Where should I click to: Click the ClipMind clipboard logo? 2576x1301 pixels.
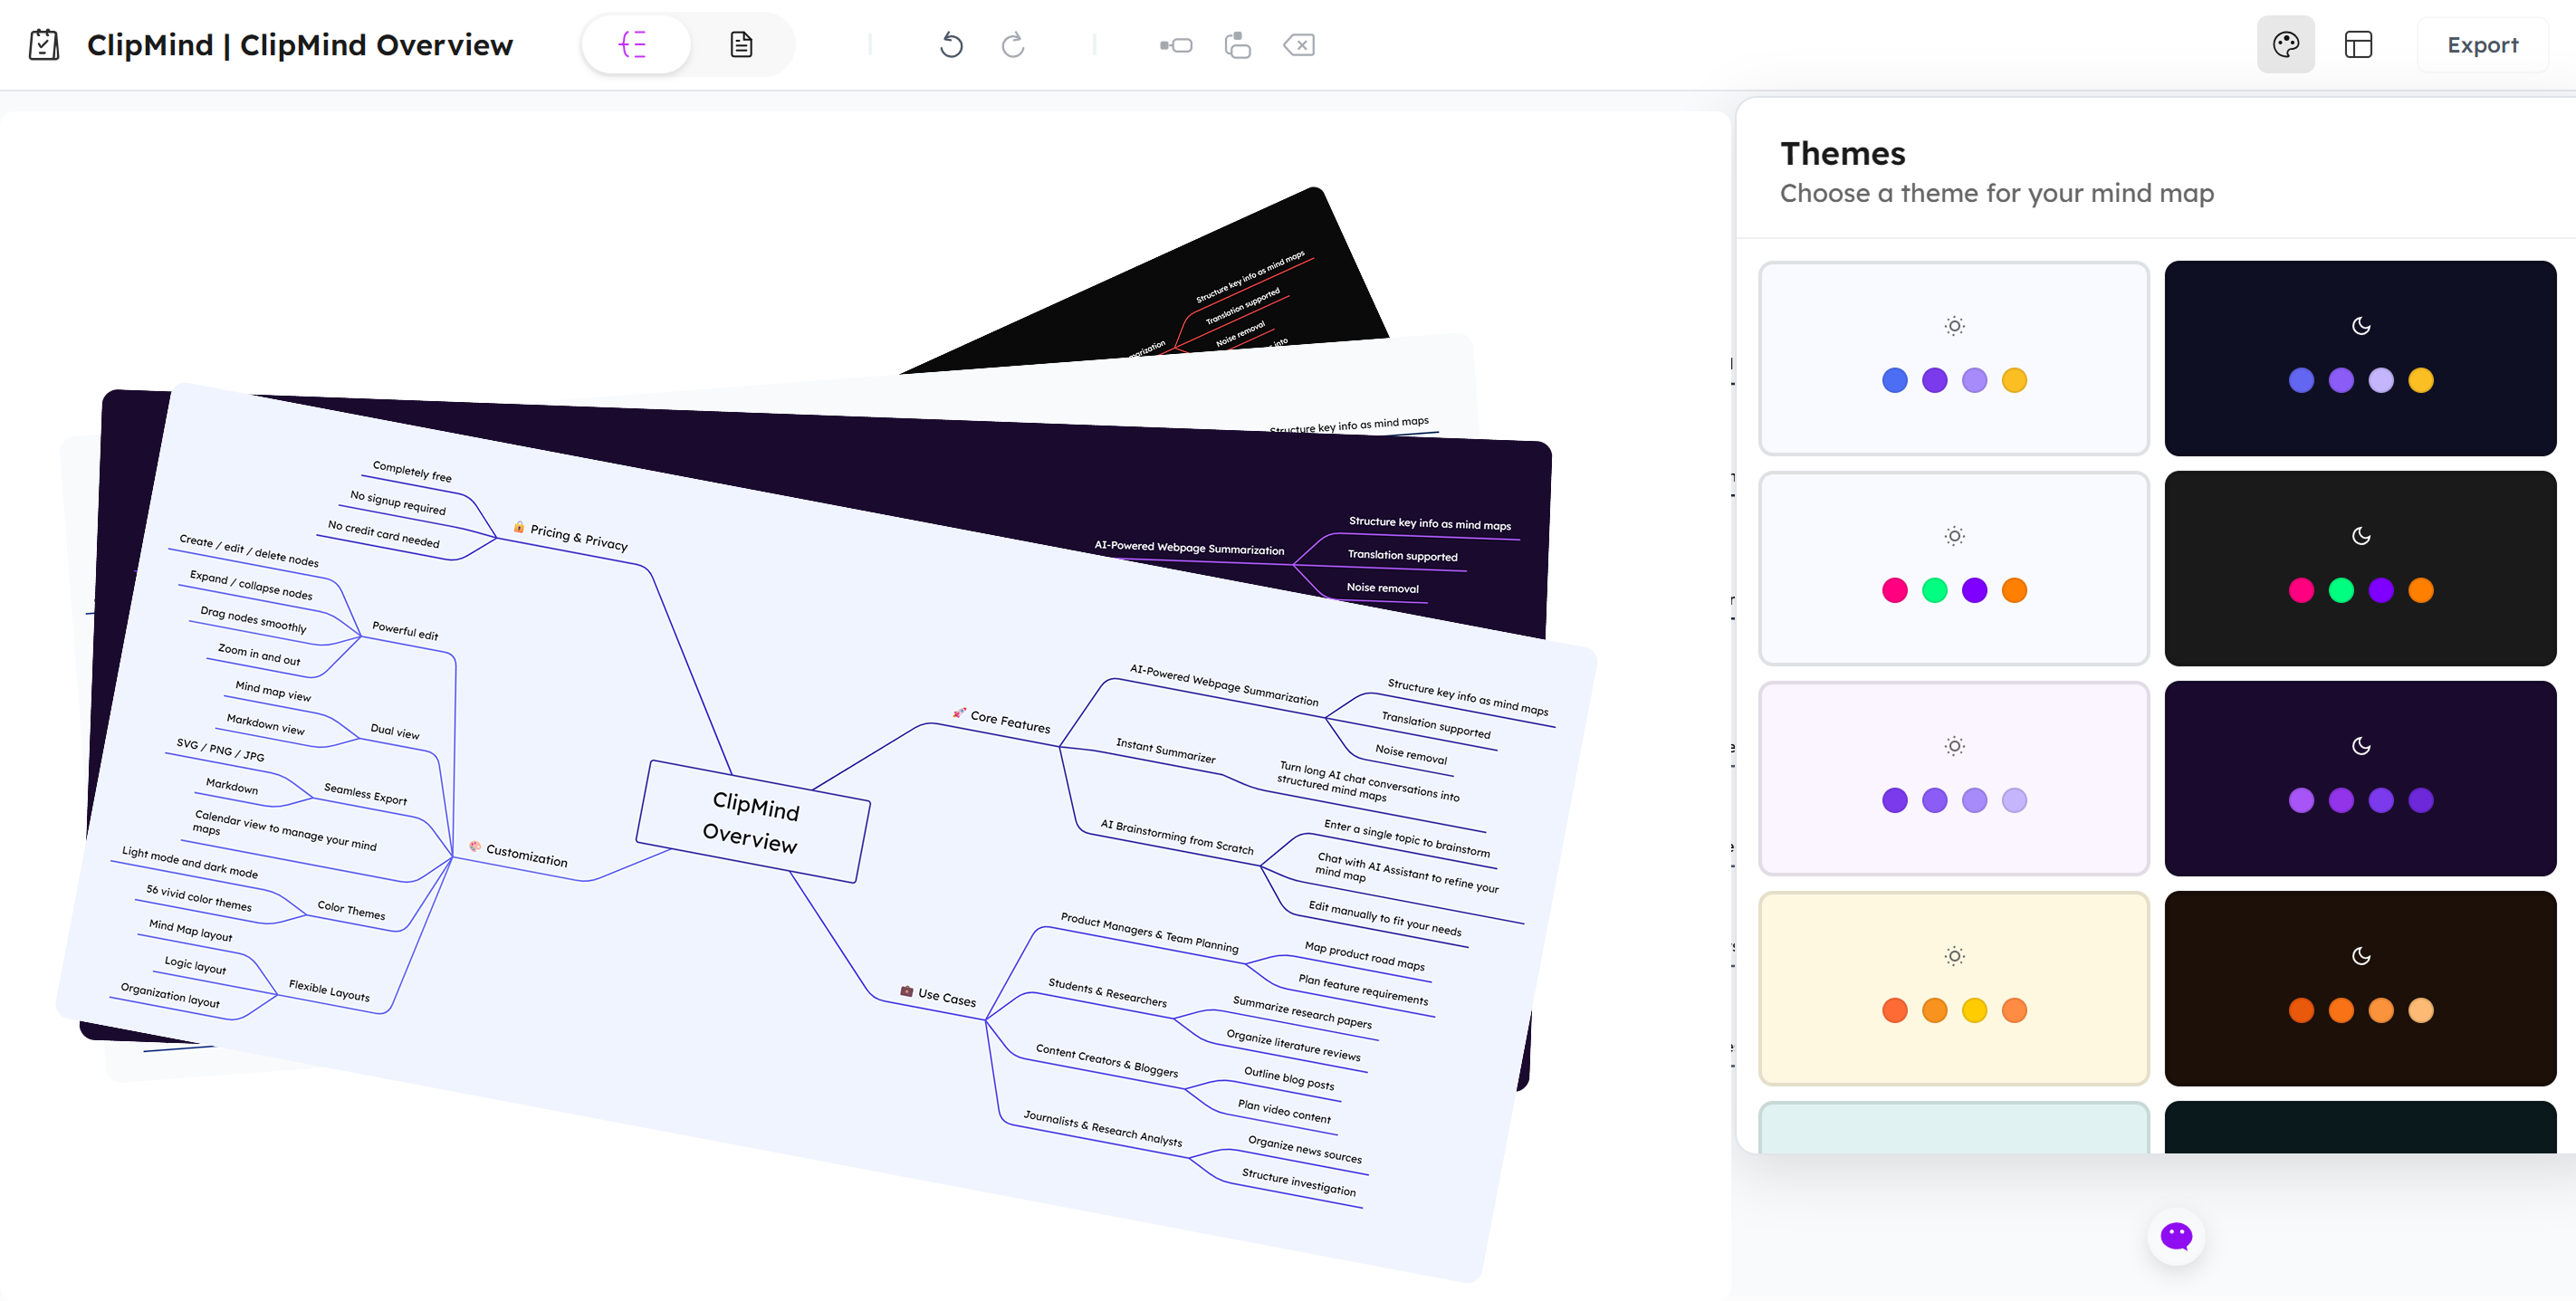(43, 44)
